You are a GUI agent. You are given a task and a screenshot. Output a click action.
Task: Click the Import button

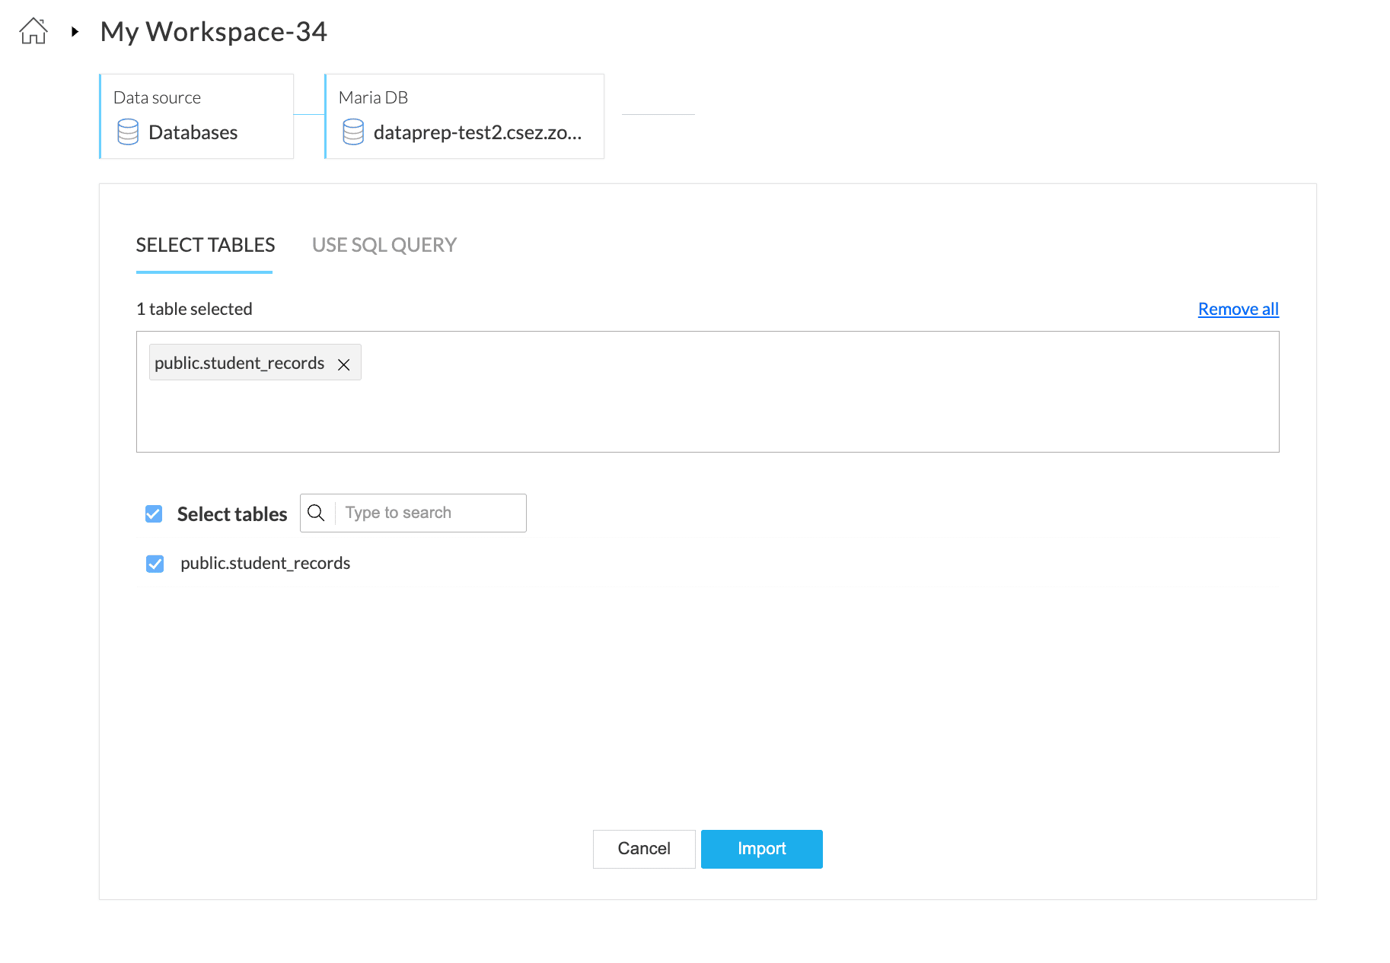762,849
